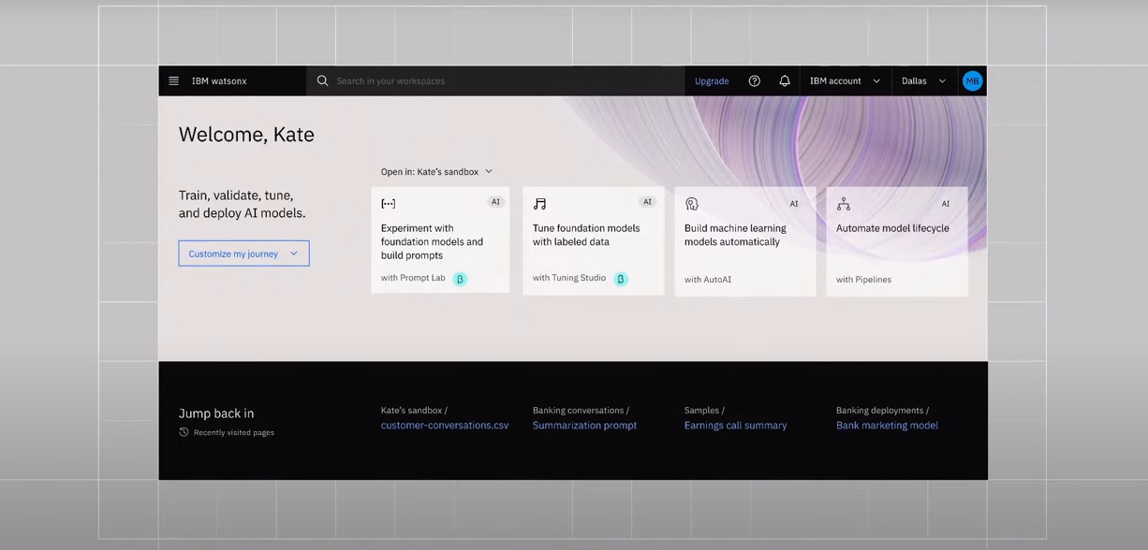Open the notifications bell

coord(785,81)
